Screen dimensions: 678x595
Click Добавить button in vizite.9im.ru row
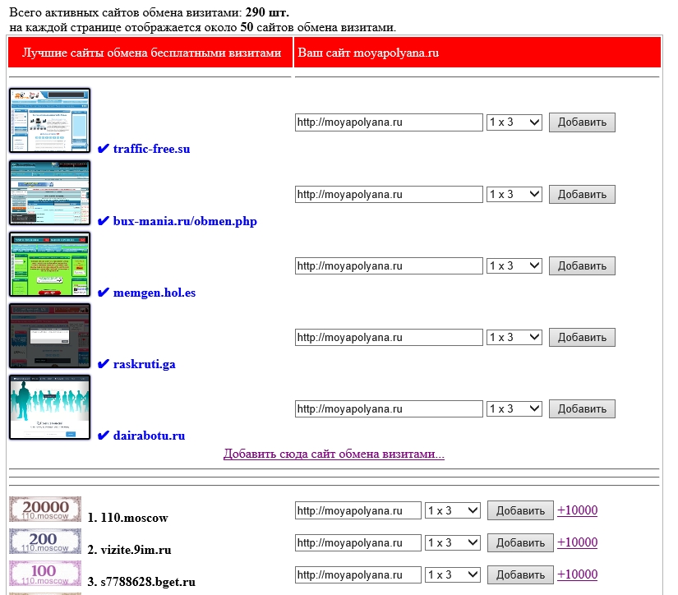pyautogui.click(x=520, y=542)
